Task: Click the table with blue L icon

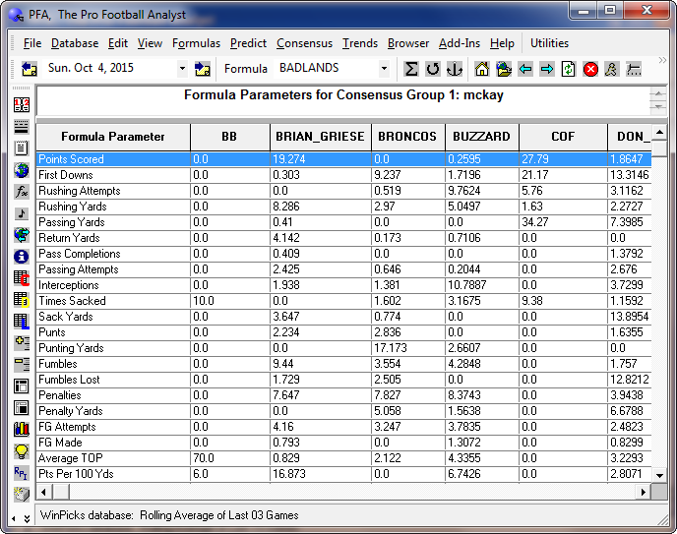Action: [x=22, y=322]
